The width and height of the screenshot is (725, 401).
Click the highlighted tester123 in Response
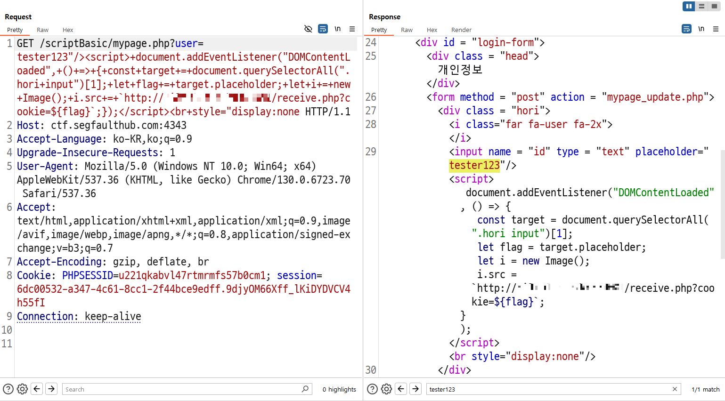[x=474, y=165]
